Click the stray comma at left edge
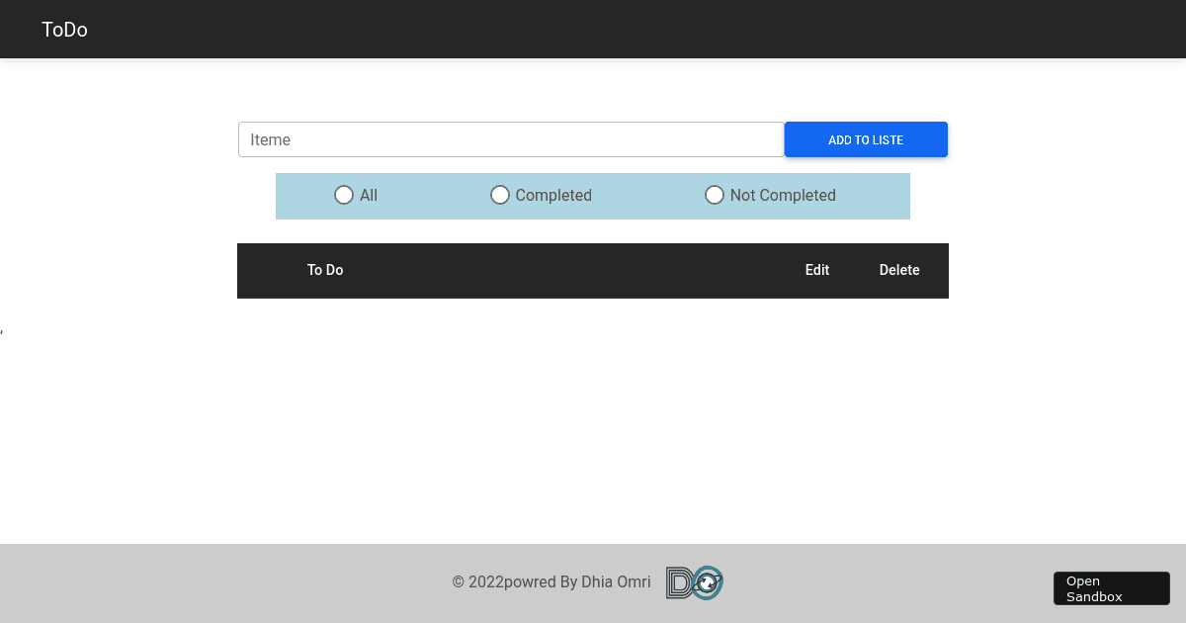Screen dimensions: 1186x623 pos(2,330)
